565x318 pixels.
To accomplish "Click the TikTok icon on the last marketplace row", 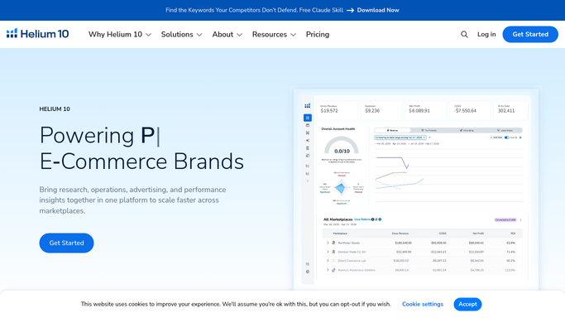I will pyautogui.click(x=333, y=270).
